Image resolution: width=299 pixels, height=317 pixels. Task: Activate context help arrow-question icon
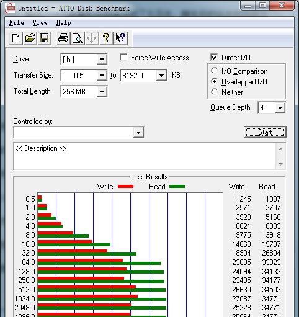120,38
